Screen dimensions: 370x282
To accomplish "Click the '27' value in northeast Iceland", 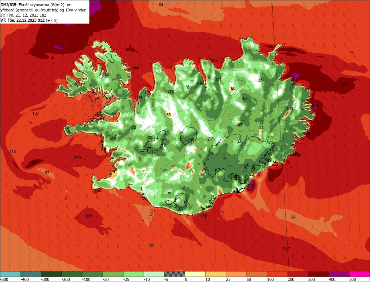I will (x=260, y=80).
